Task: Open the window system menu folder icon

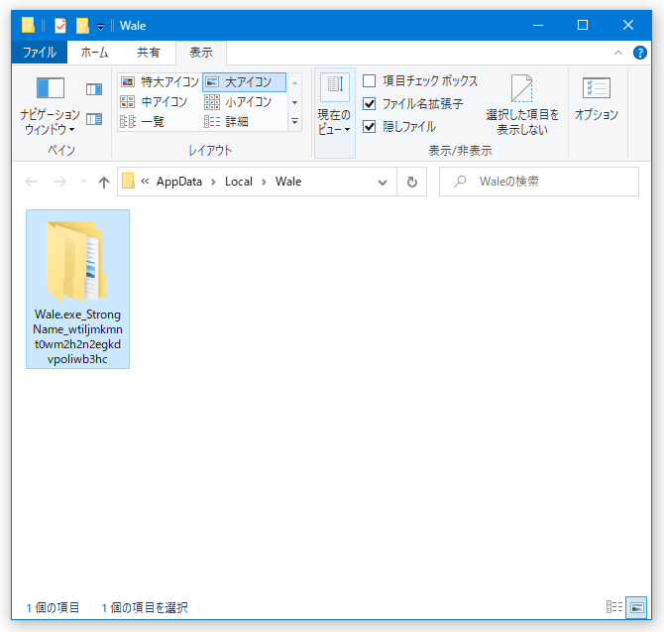Action: (x=28, y=25)
